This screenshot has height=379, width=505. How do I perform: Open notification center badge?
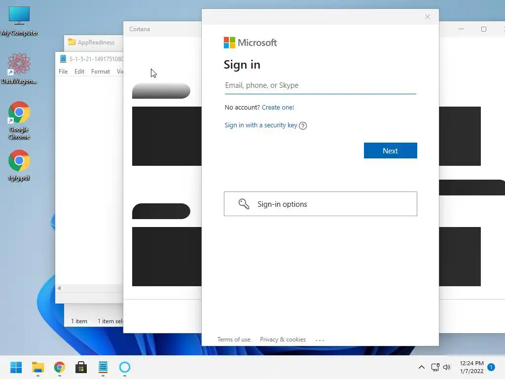[491, 367]
